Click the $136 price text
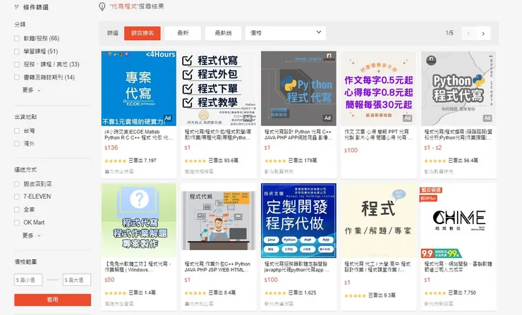The image size is (522, 315). point(111,148)
